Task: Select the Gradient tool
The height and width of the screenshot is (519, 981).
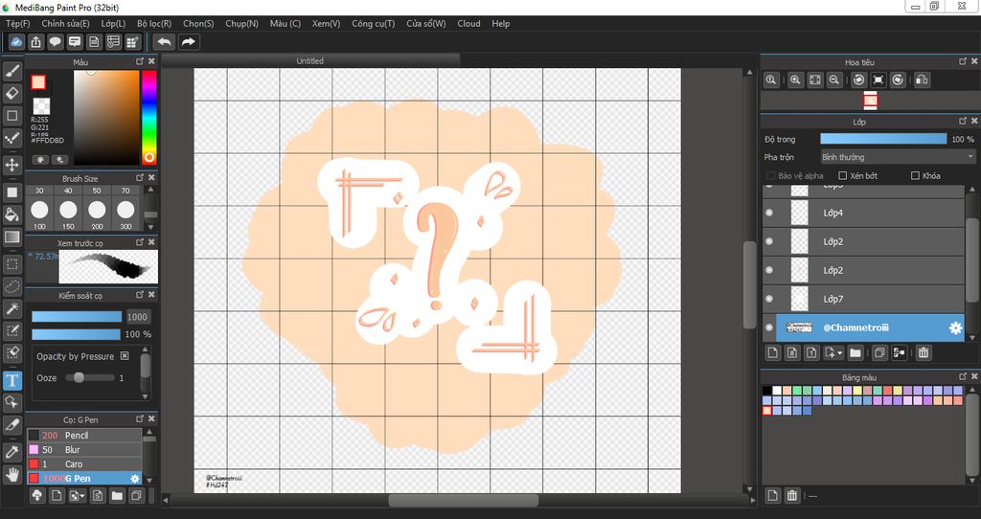Action: pos(11,237)
